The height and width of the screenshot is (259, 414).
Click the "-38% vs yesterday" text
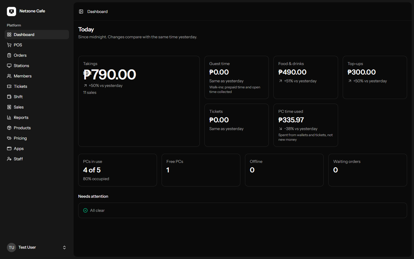tap(301, 129)
